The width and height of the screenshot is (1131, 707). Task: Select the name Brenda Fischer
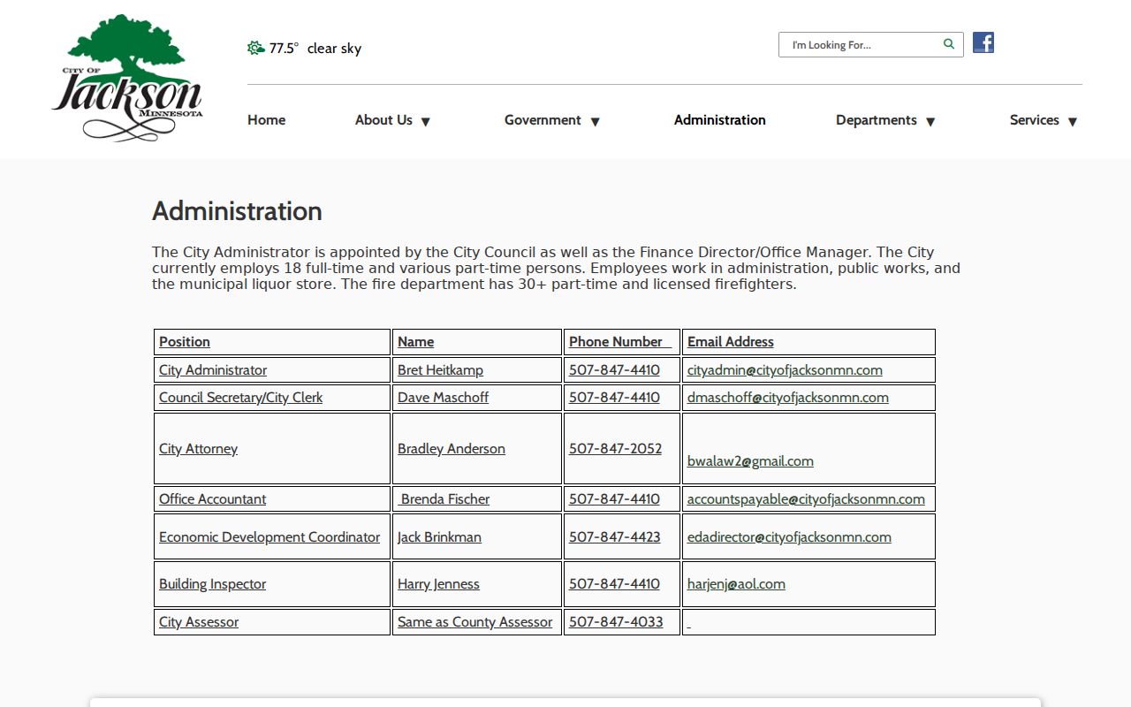pos(445,499)
